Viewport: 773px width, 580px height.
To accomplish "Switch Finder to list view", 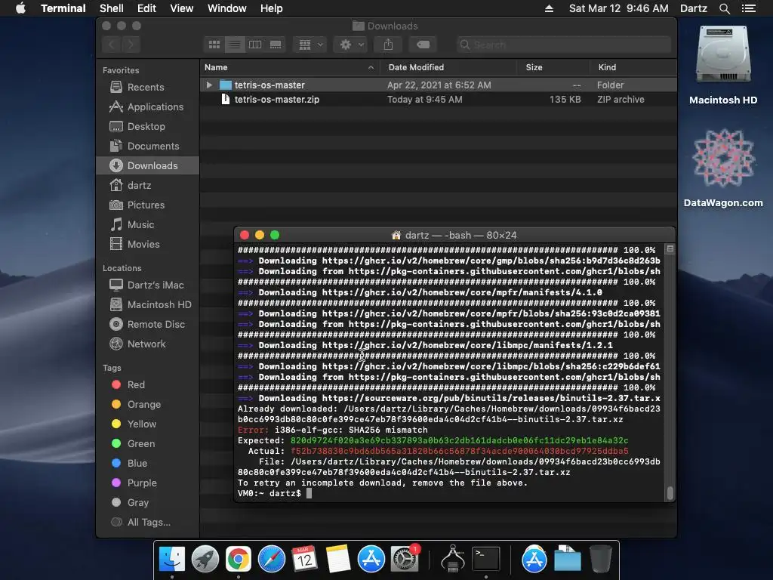I will pyautogui.click(x=235, y=45).
